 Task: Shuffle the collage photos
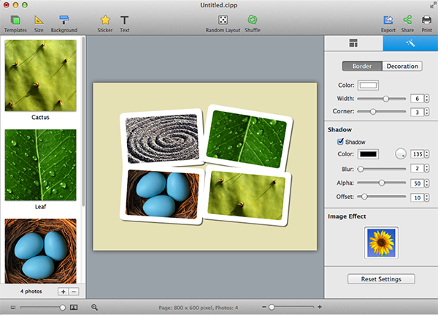pyautogui.click(x=253, y=20)
